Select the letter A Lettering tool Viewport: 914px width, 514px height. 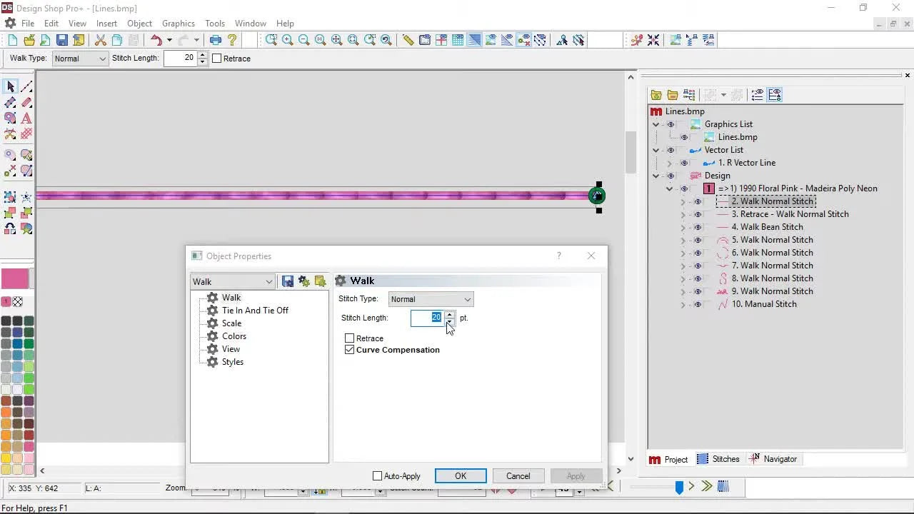pos(26,118)
